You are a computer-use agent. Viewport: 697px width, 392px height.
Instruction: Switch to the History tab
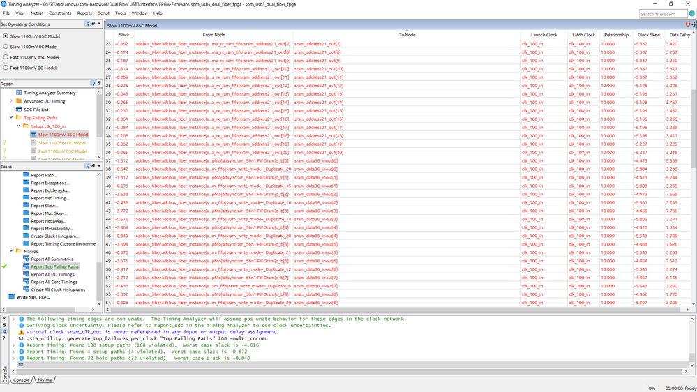click(x=45, y=379)
